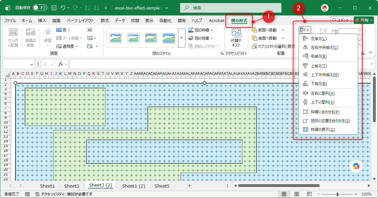Click the Copilot floating icon

click(356, 166)
